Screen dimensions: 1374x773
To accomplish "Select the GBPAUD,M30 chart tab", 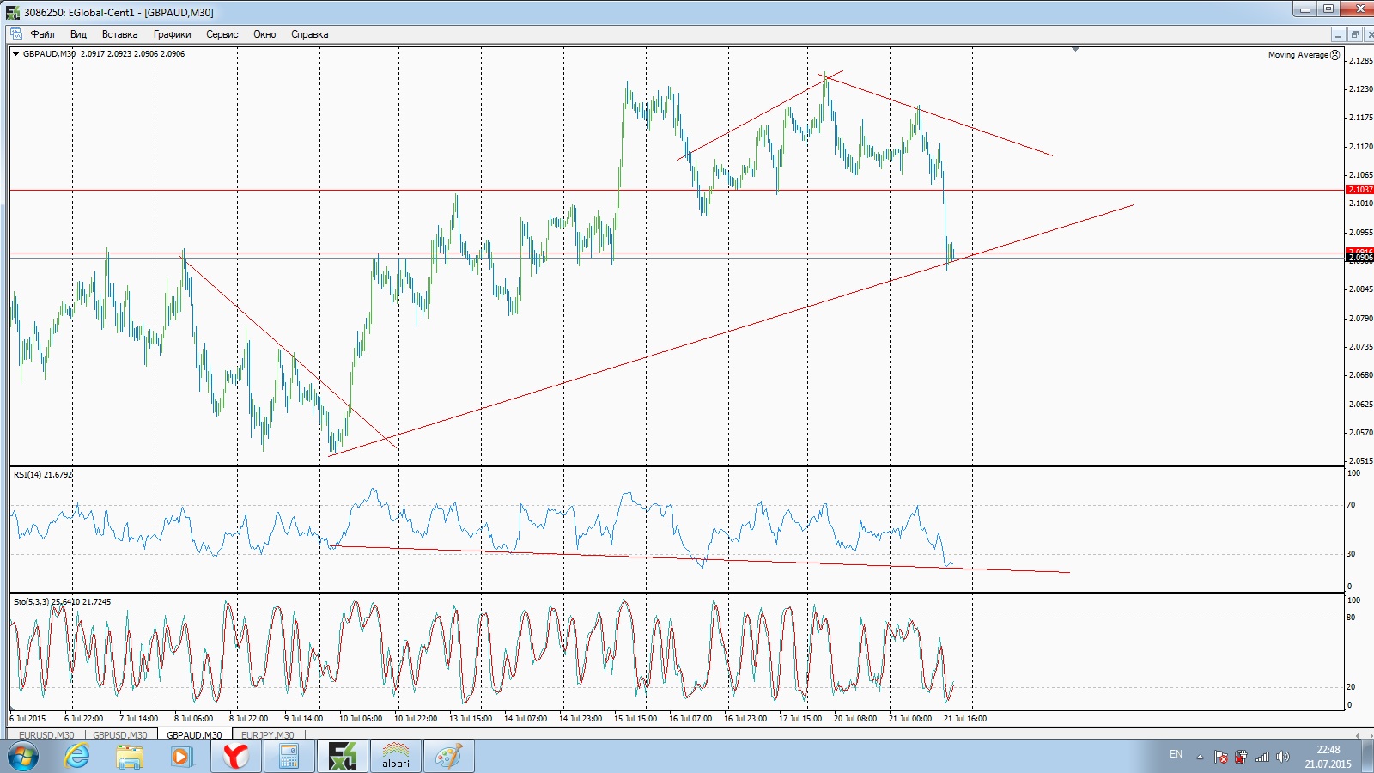I will [x=194, y=735].
